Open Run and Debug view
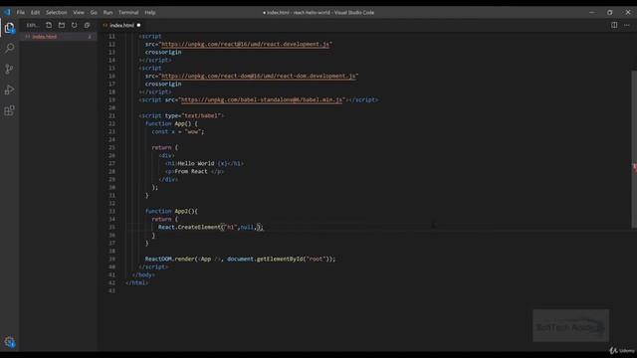 point(9,89)
